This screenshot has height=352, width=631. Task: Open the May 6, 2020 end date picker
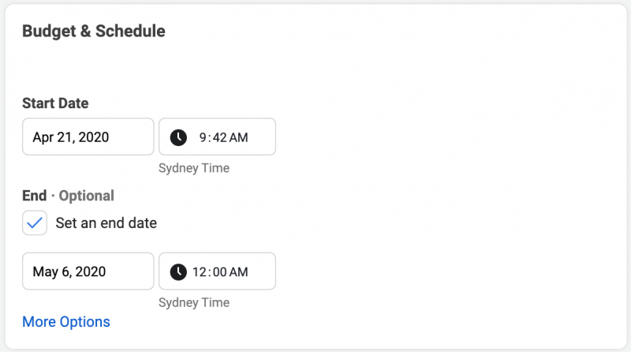pyautogui.click(x=88, y=271)
